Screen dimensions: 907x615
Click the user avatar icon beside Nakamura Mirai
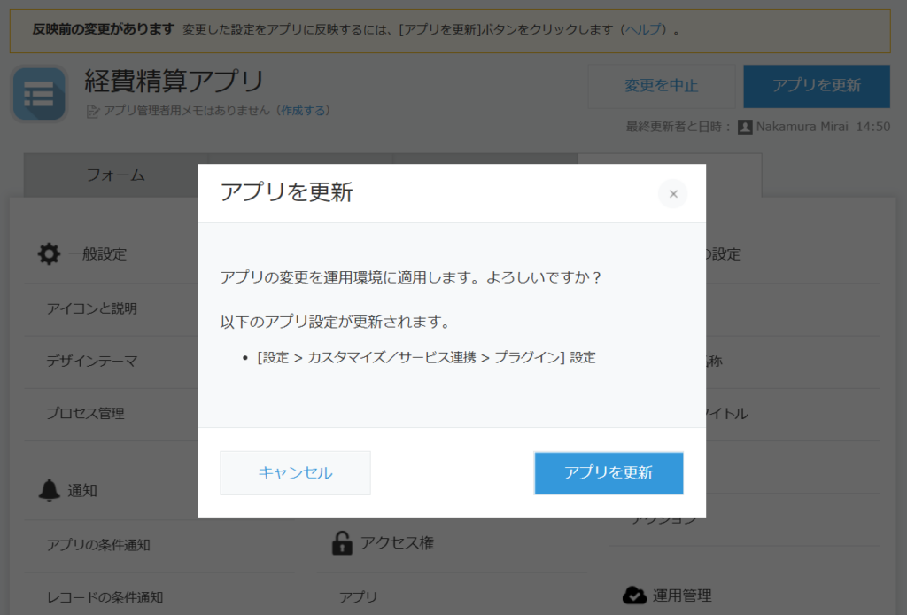point(745,127)
